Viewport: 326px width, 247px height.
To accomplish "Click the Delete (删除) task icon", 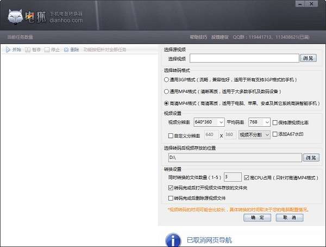I will pos(66,50).
